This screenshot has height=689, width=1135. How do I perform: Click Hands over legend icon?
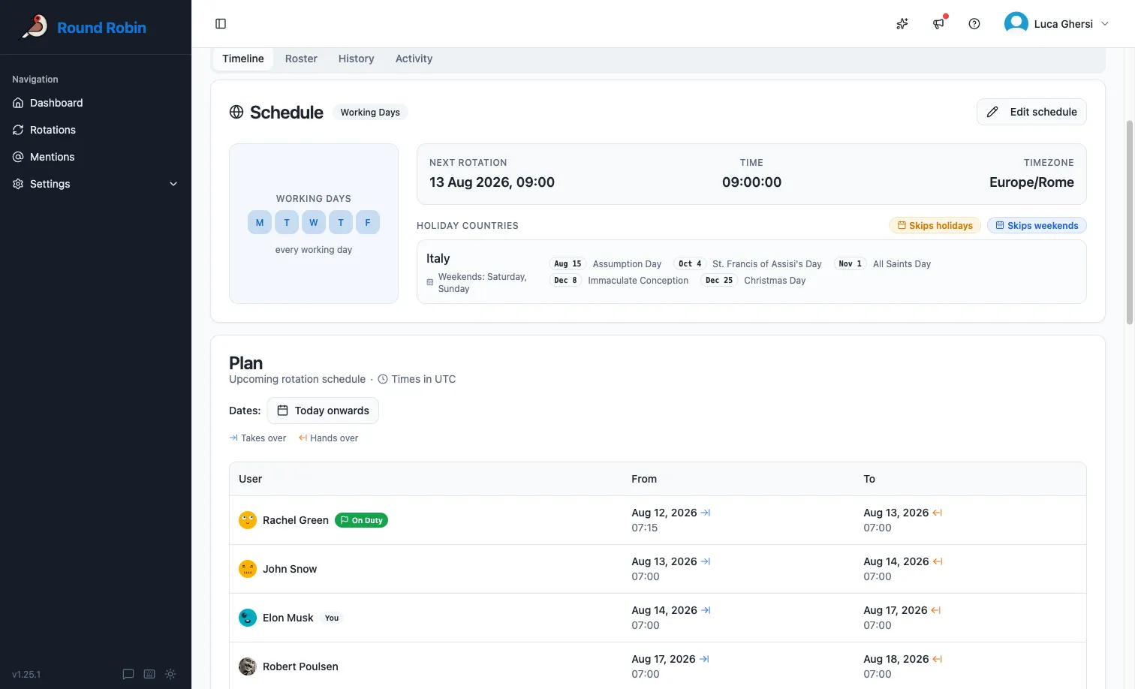(x=303, y=438)
